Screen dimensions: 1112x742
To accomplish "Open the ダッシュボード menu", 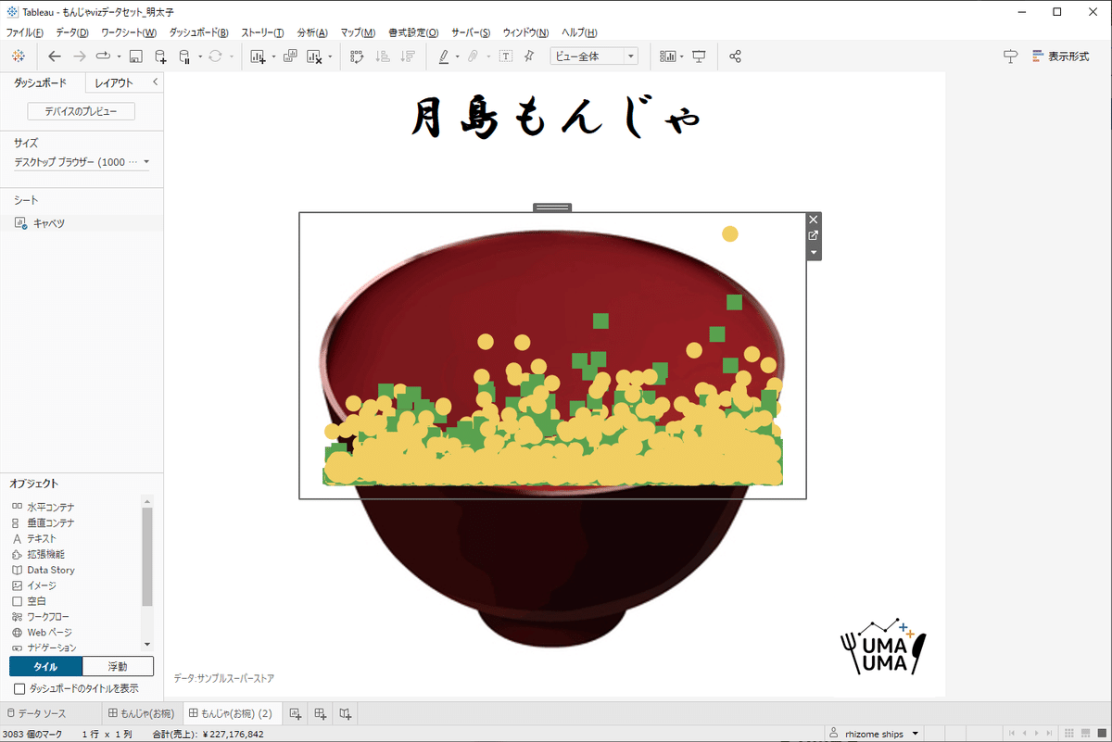I will pos(197,32).
